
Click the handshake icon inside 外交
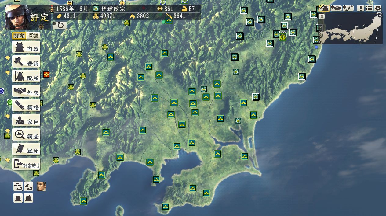20,91
